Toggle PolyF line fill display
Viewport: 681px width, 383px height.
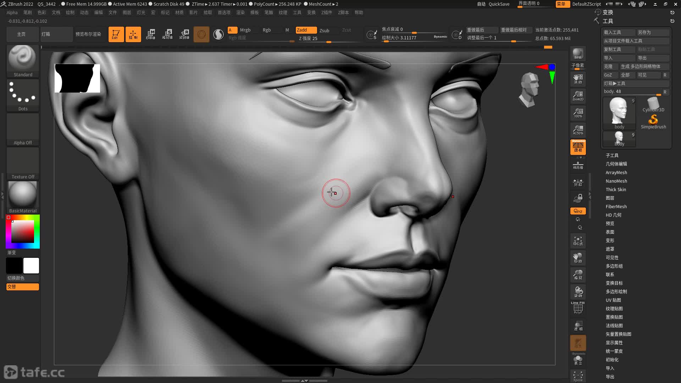click(578, 308)
